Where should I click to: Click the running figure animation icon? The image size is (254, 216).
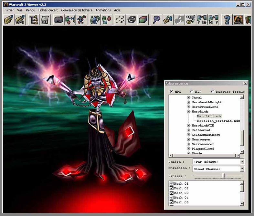[81, 20]
